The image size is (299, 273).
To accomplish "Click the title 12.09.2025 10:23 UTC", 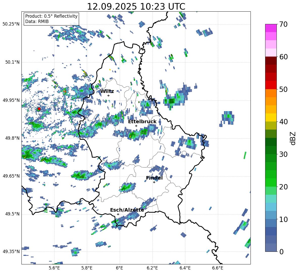I will (136, 7).
